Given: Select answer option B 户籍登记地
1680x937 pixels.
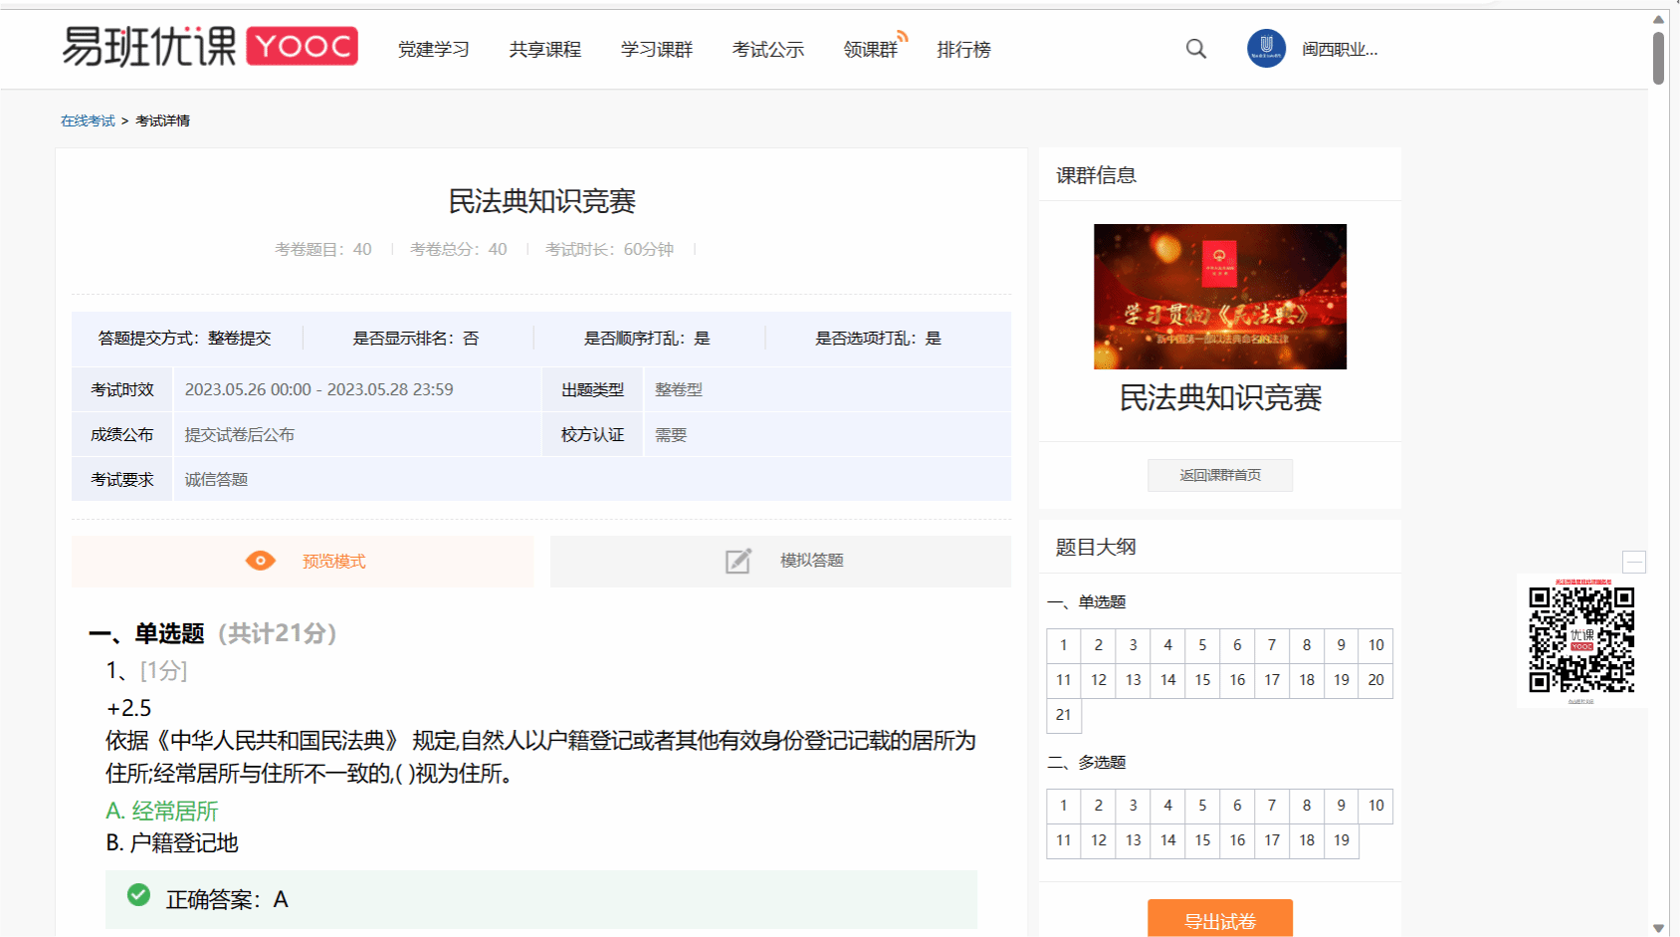Looking at the screenshot, I should 172,843.
